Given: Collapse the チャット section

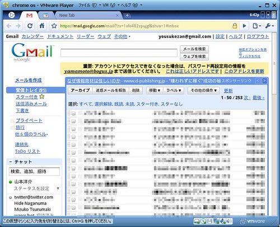Looking at the screenshot, I should (x=11, y=162).
